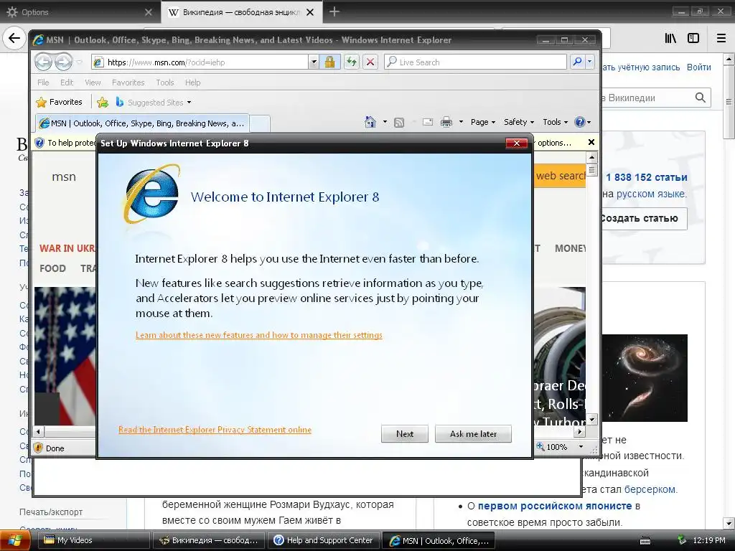Expand the Print dropdown arrow
735x551 pixels.
(461, 122)
